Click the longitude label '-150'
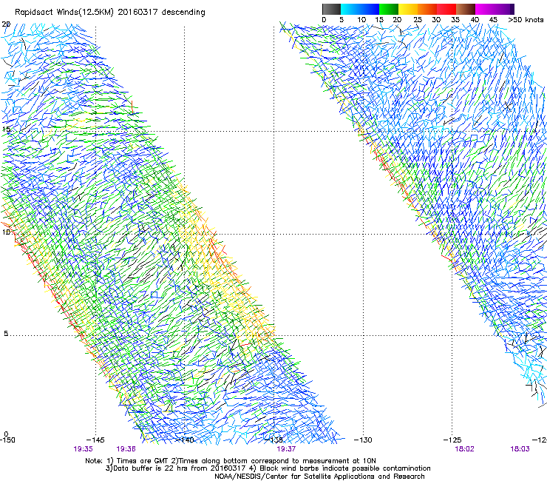The image size is (547, 481). point(7,440)
